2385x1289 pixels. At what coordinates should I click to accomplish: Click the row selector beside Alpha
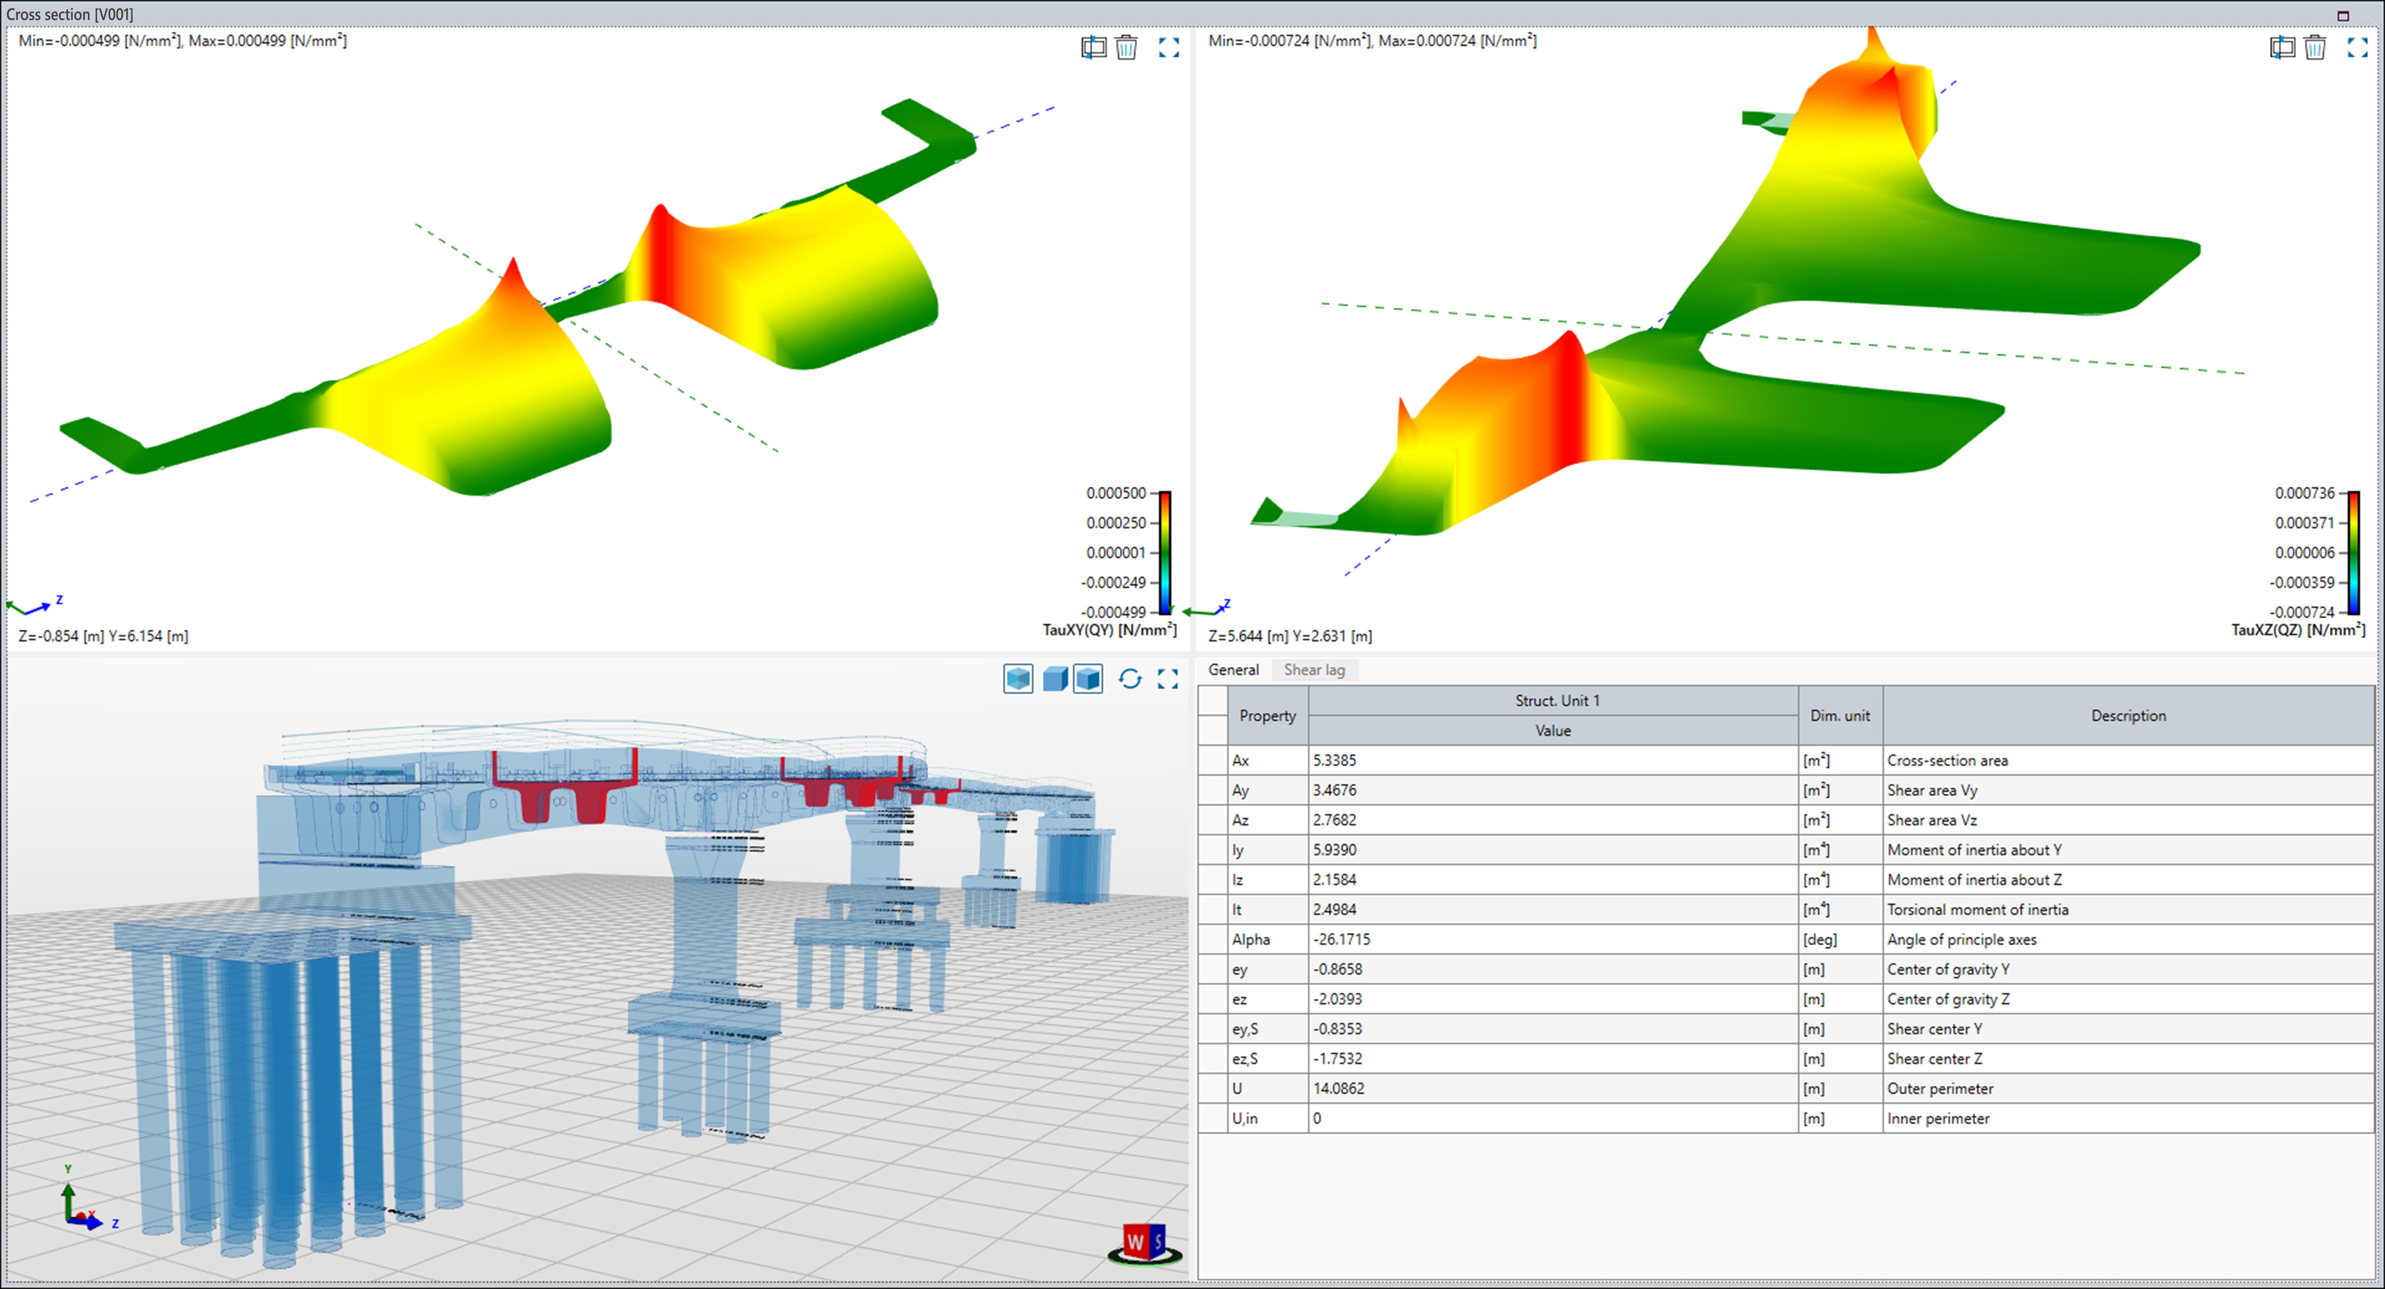(1213, 939)
